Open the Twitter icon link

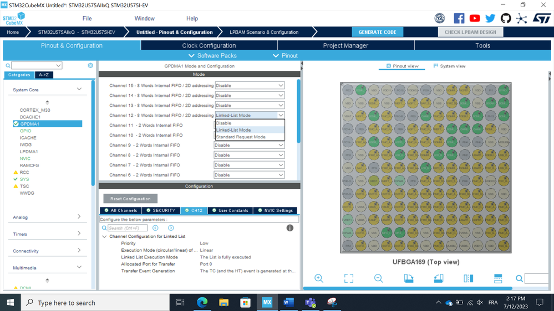tap(490, 18)
